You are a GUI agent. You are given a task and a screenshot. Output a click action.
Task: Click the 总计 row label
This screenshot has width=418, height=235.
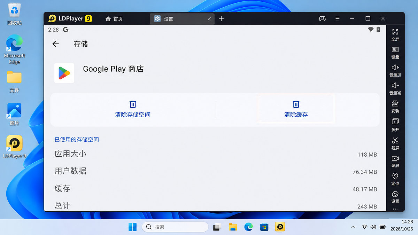point(62,206)
